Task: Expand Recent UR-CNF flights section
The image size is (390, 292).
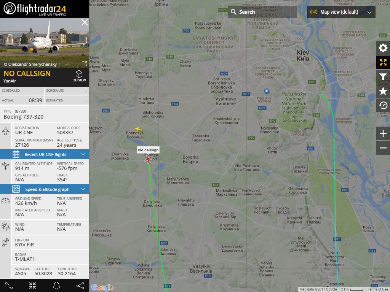Action: pos(45,154)
